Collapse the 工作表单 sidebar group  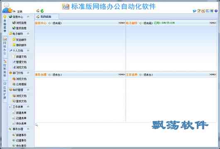pos(28,107)
